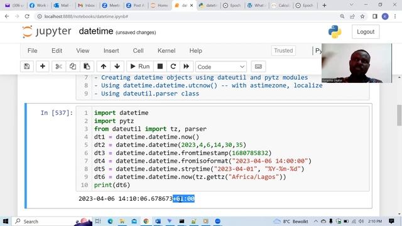
Task: Click the Jupyter logo
Action: tap(46, 31)
